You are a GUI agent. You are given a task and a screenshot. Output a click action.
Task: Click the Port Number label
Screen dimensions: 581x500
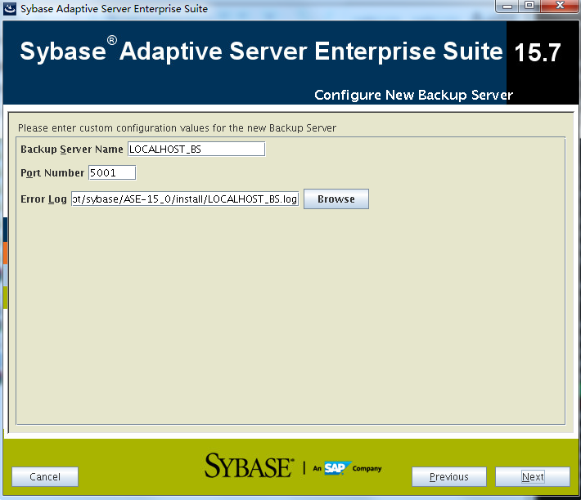click(x=52, y=173)
